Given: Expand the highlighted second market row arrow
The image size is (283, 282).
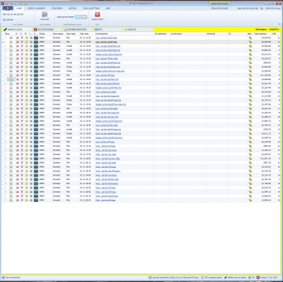Looking at the screenshot, I should 6,42.
